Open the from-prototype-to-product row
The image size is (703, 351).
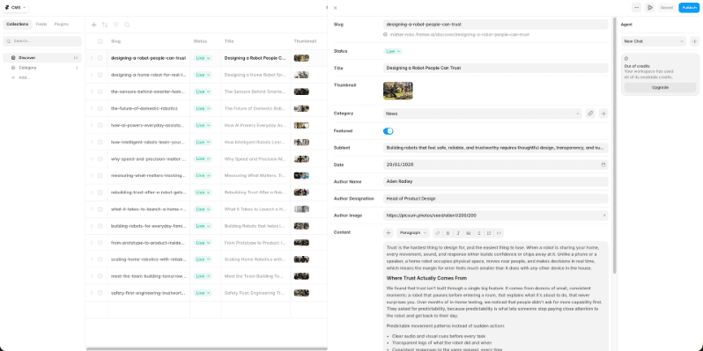pos(148,243)
